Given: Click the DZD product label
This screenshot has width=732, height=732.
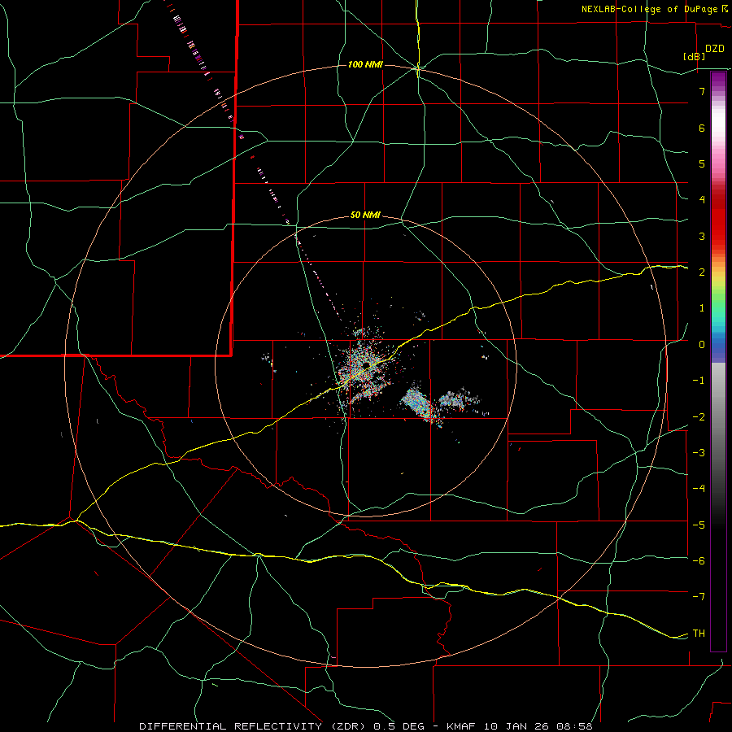Looking at the screenshot, I should point(715,49).
